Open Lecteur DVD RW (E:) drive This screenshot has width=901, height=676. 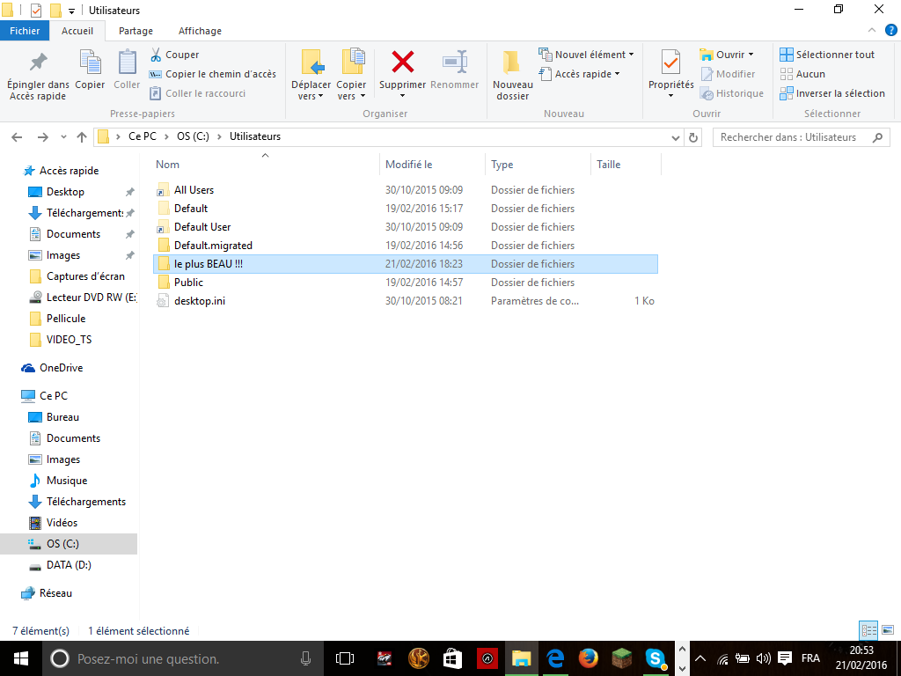click(84, 298)
